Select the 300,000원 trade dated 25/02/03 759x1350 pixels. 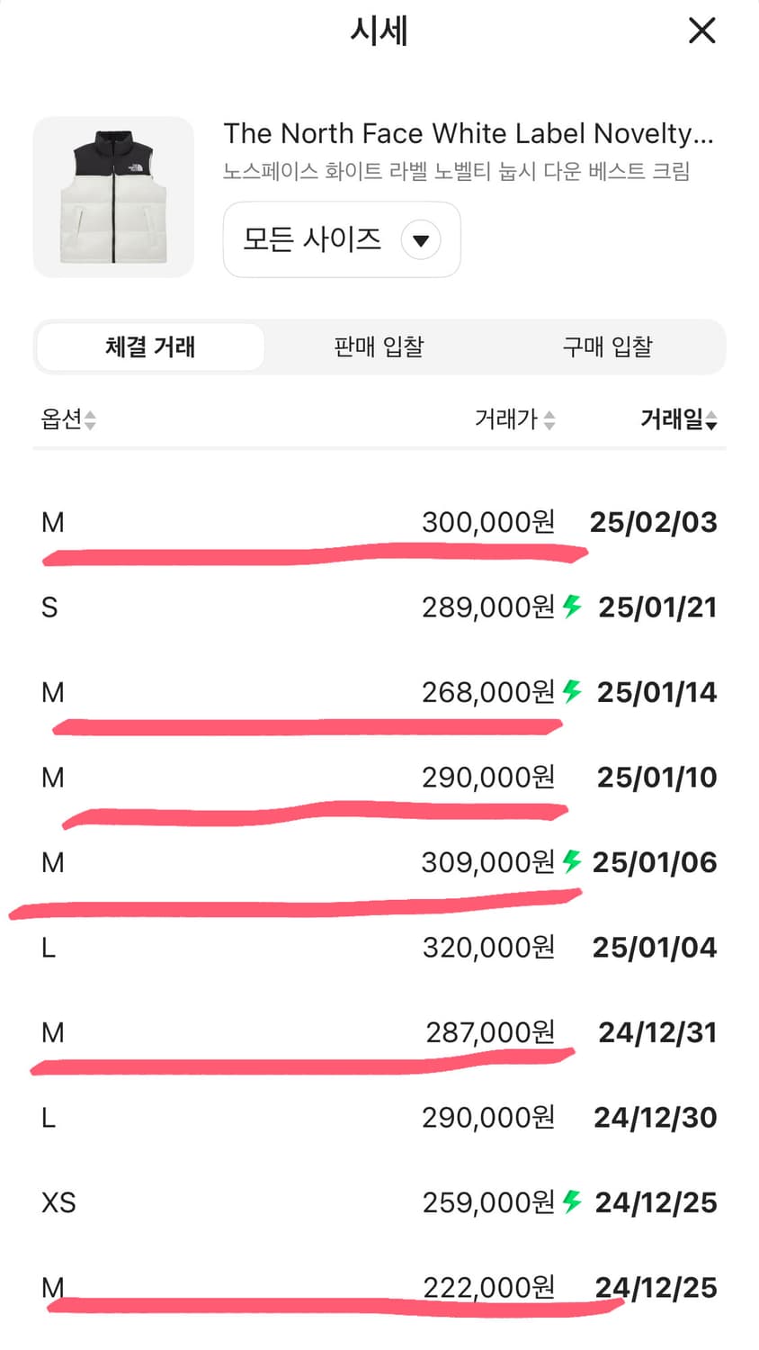(379, 522)
